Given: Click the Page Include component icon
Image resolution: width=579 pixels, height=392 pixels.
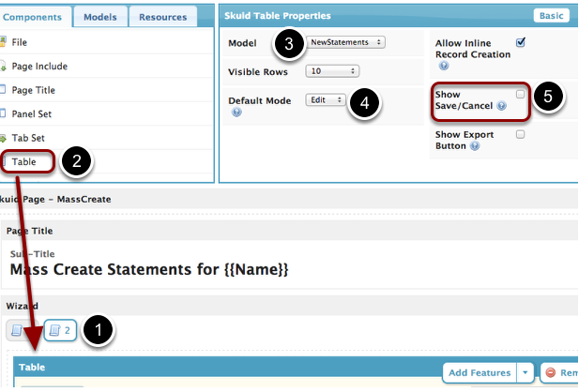Looking at the screenshot, I should (x=4, y=67).
